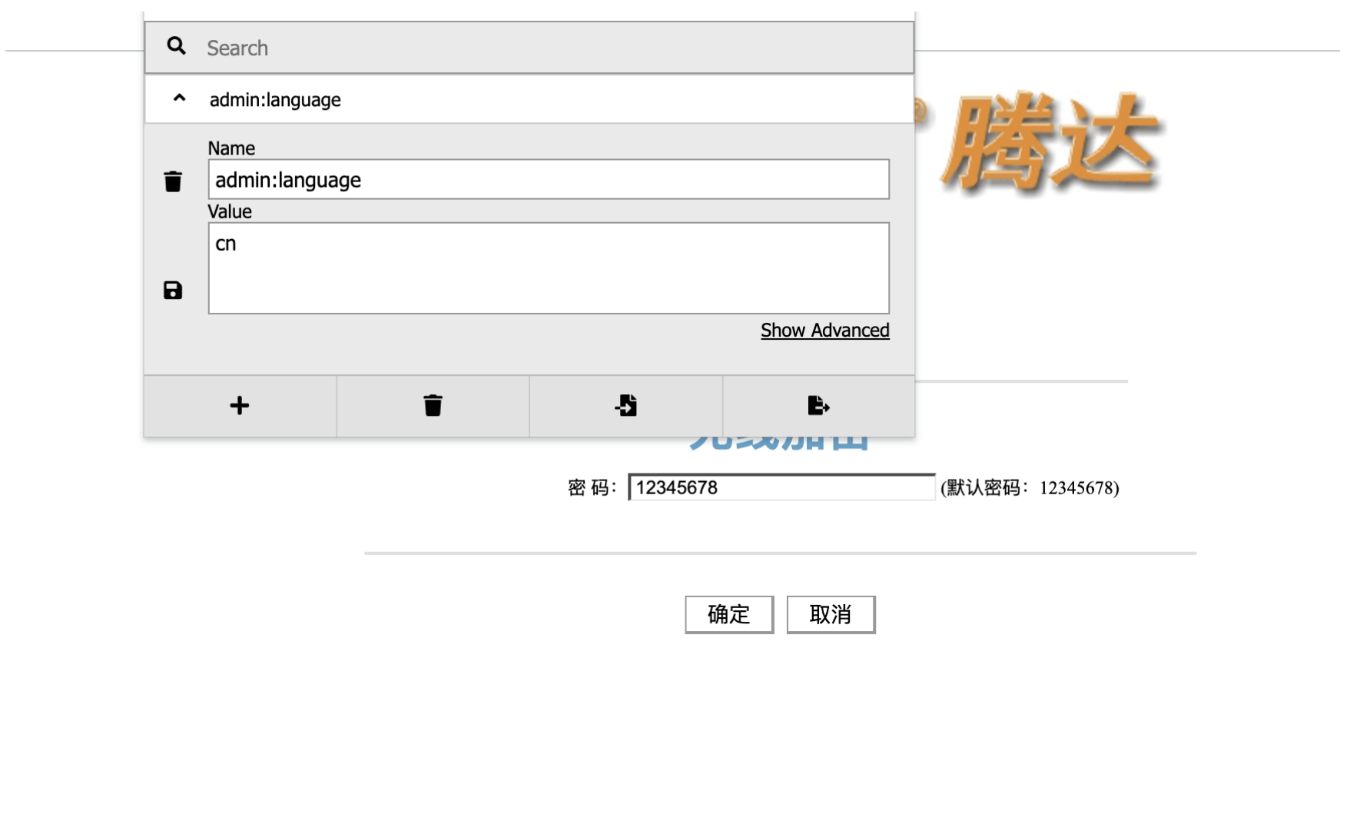Click the Value text area containing cn
1350x814 pixels.
point(548,268)
